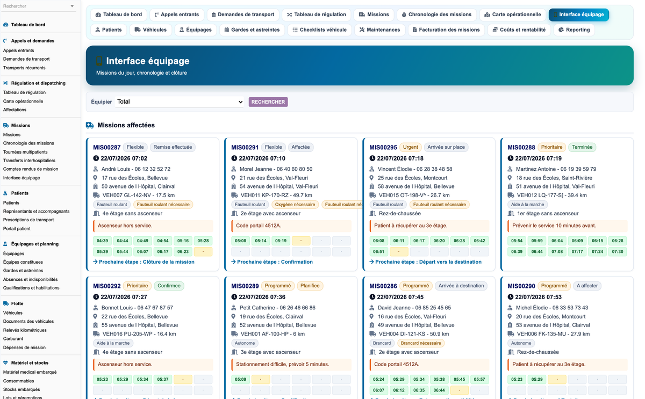This screenshot has height=399, width=645.
Task: Click the patient icon beside Michel Élodie
Action: (511, 308)
